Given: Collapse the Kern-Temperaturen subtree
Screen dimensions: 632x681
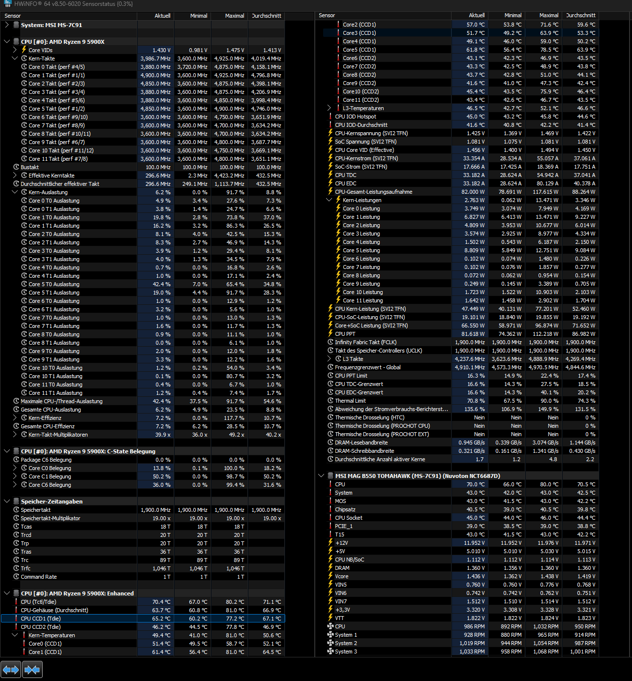Looking at the screenshot, I should (x=15, y=635).
